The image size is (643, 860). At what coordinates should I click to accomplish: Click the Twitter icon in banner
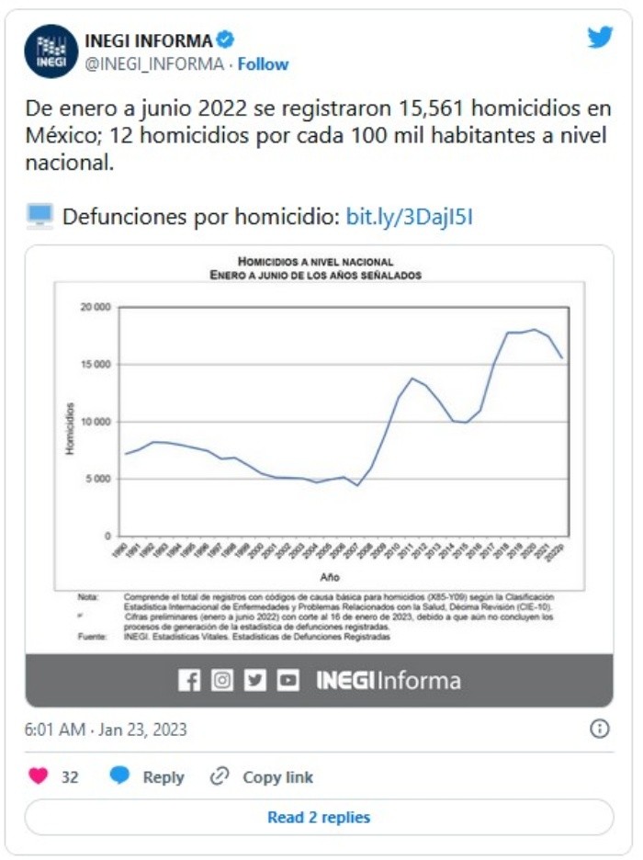point(255,681)
